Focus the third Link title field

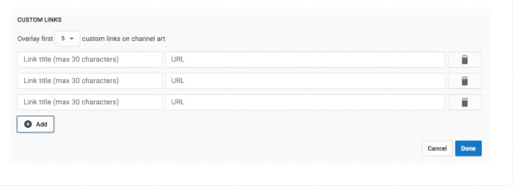pos(90,102)
